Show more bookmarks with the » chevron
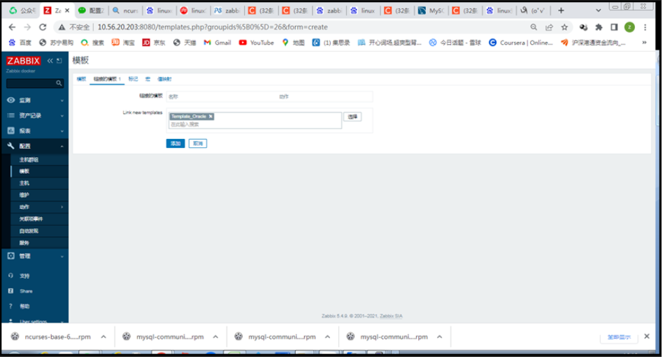Screen dimensions: 663x359 (x=644, y=43)
